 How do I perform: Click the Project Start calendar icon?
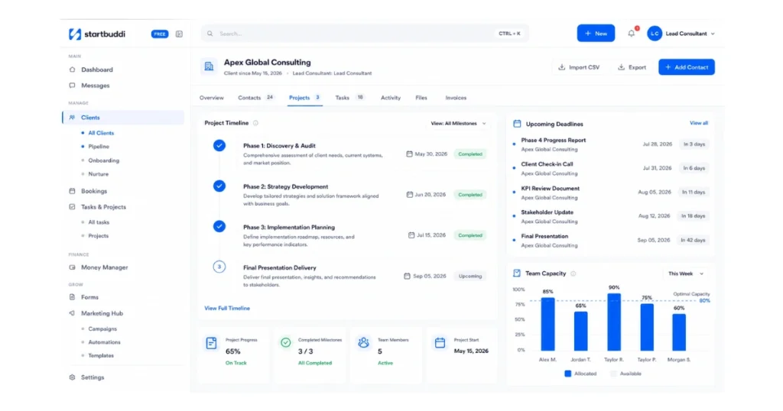[440, 343]
